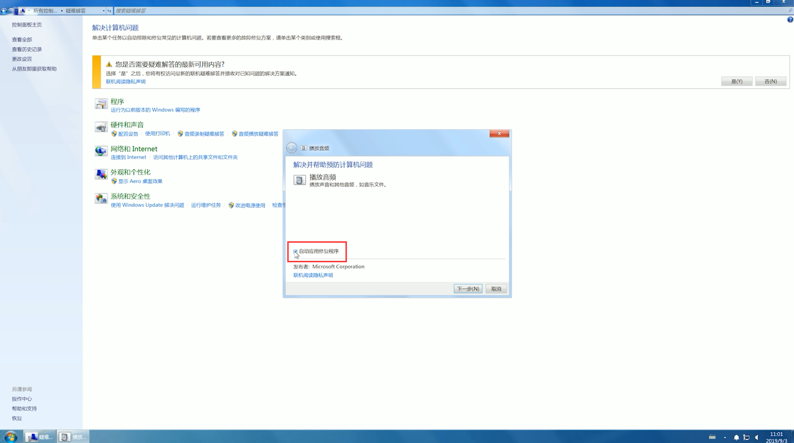Close the Playing Audio dialog

coord(499,134)
